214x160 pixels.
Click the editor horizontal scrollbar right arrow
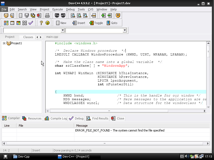[205, 111]
